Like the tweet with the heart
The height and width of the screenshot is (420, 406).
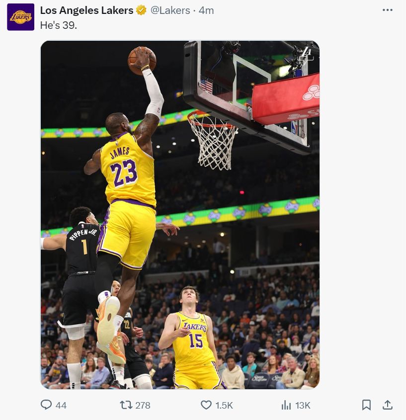[206, 405]
